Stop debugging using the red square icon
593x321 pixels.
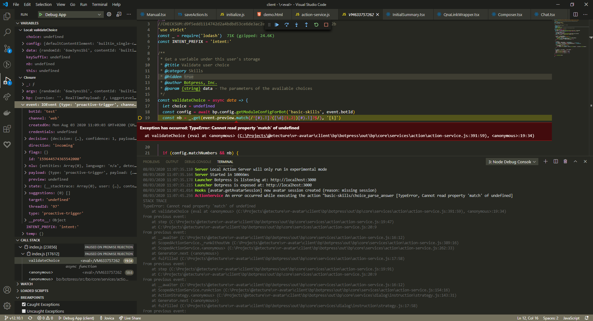coord(326,25)
